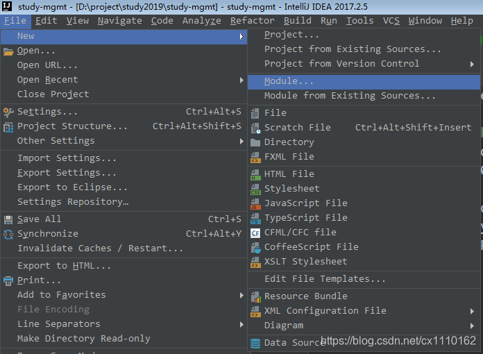Select Export Settings...
This screenshot has width=483, height=354.
(124, 173)
